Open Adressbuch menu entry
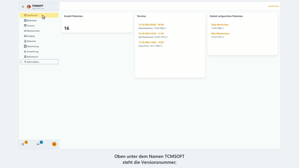The image size is (299, 168). click(32, 57)
